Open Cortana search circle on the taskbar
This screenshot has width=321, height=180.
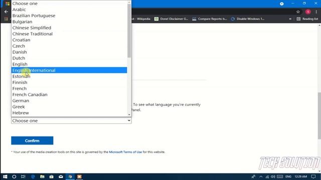click(14, 176)
